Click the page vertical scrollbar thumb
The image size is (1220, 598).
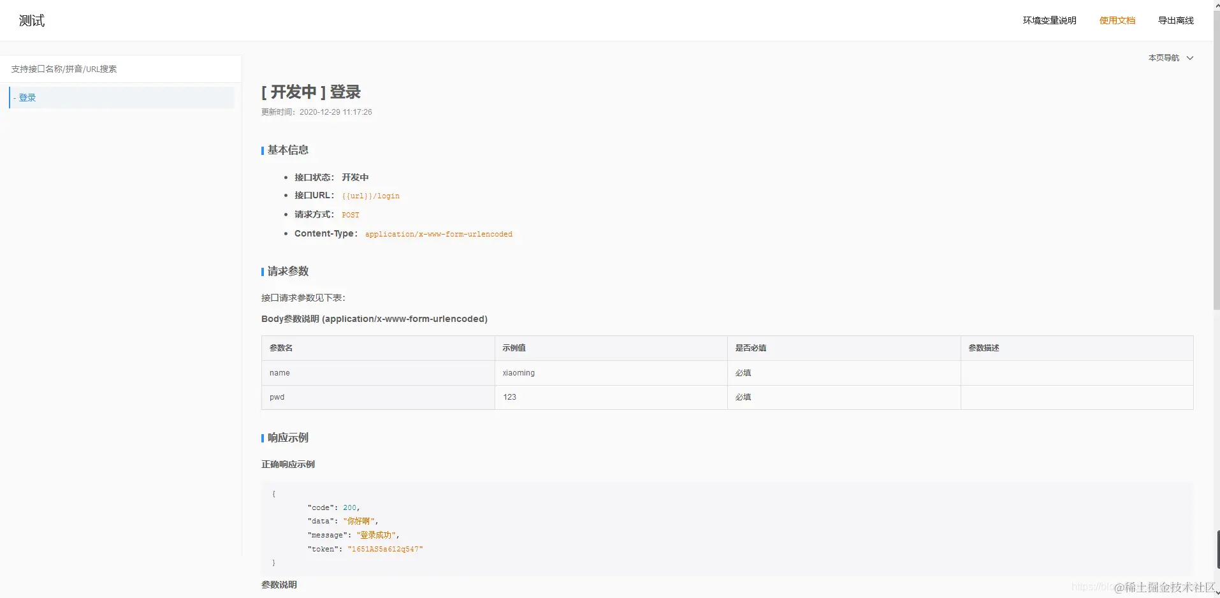[x=1216, y=159]
